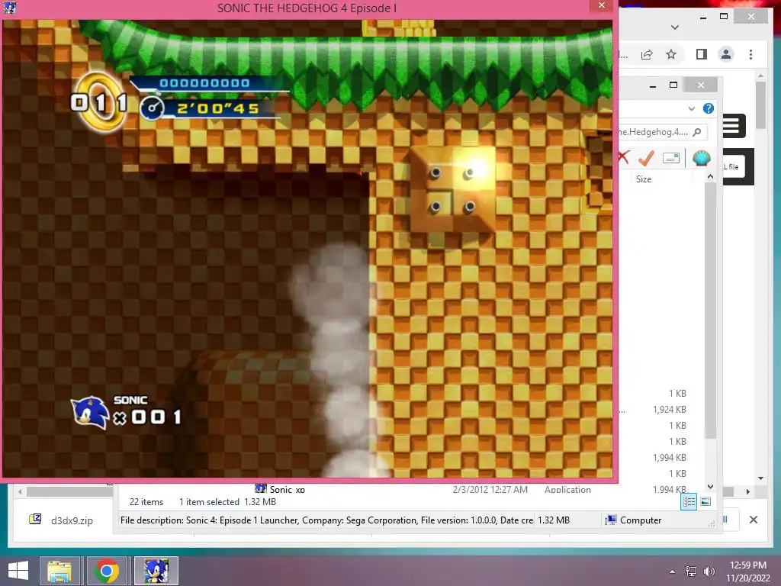Screen dimensions: 781x586
Task: Click the Explorer search field for Hedgehog.4 folder
Action: (x=661, y=132)
